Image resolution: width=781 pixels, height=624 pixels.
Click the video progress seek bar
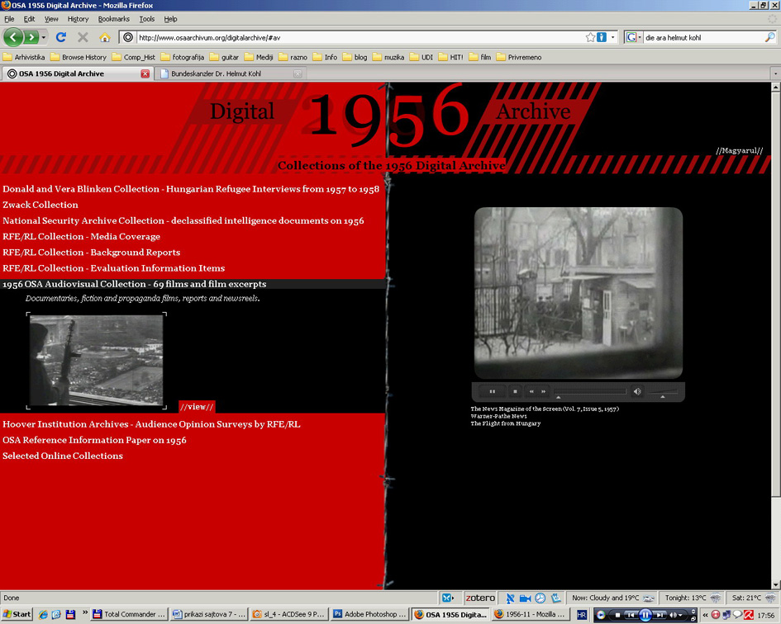(x=589, y=391)
